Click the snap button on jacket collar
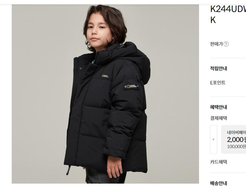 click(81, 68)
